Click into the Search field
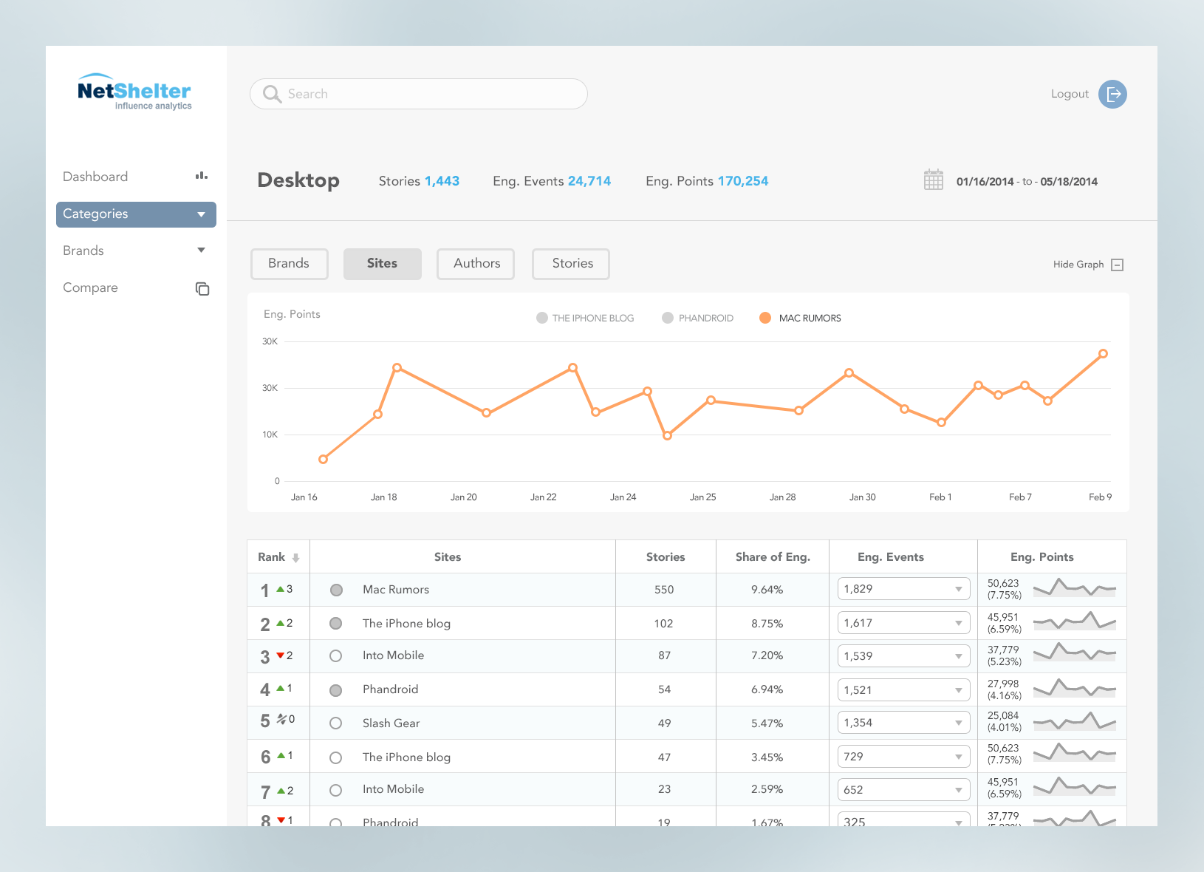Screen dimensions: 1204x872 [x=418, y=94]
